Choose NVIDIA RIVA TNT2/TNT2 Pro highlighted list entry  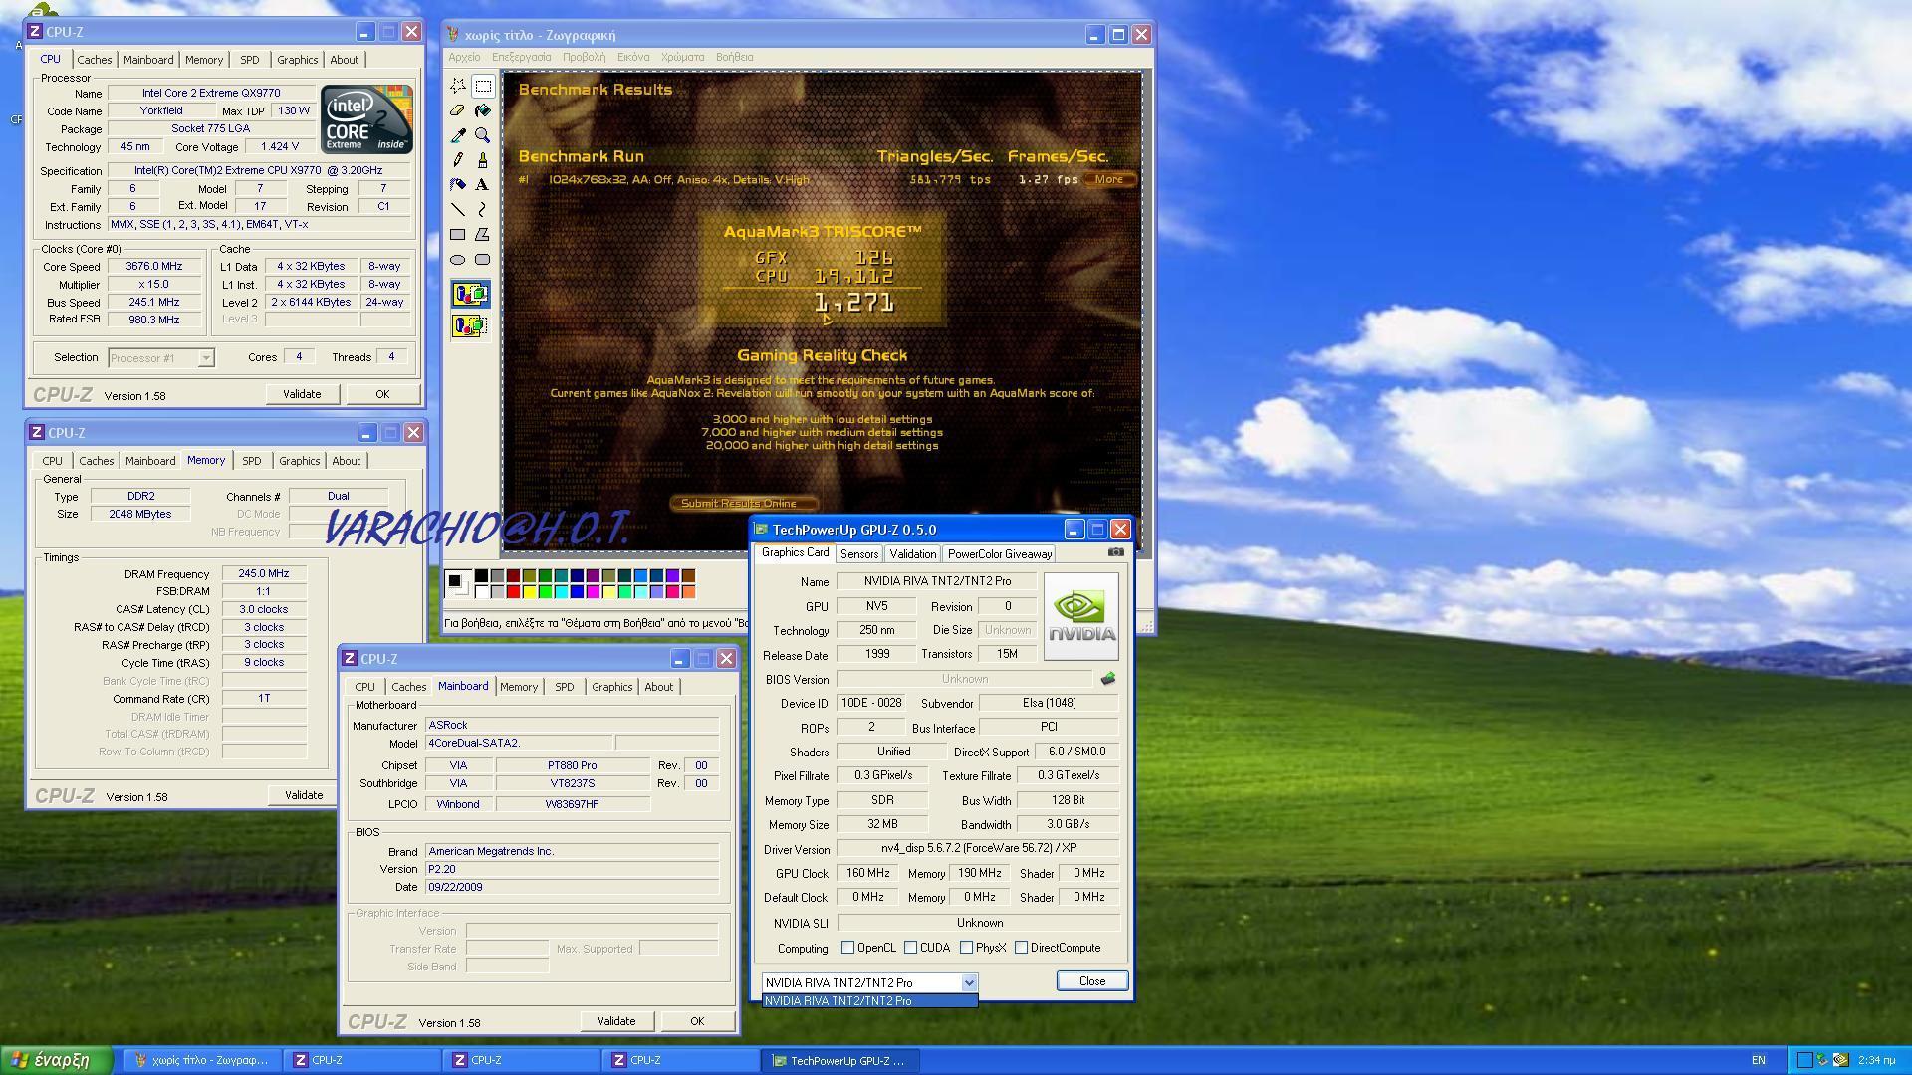pos(869,1001)
